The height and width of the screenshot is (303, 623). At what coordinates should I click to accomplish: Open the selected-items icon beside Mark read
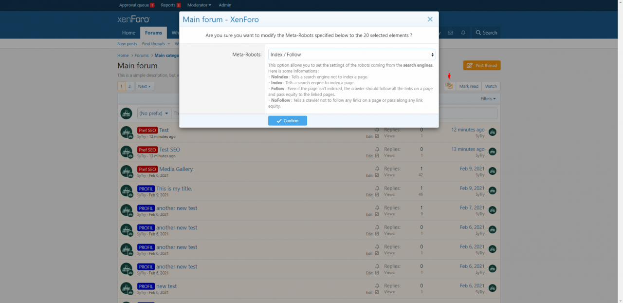pyautogui.click(x=449, y=86)
